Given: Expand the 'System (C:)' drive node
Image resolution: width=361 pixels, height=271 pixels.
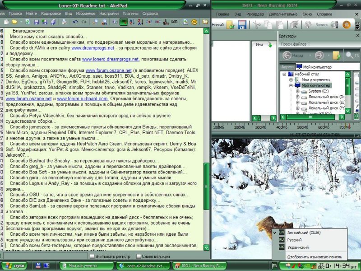Looking at the screenshot, I should [x=298, y=91].
